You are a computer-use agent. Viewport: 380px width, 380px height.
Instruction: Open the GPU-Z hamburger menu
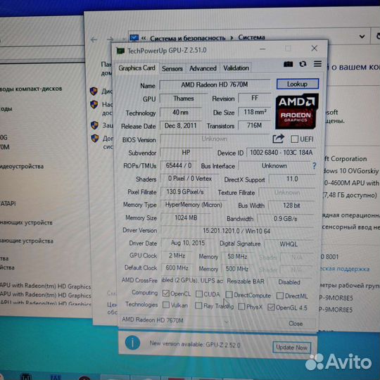[x=317, y=64]
